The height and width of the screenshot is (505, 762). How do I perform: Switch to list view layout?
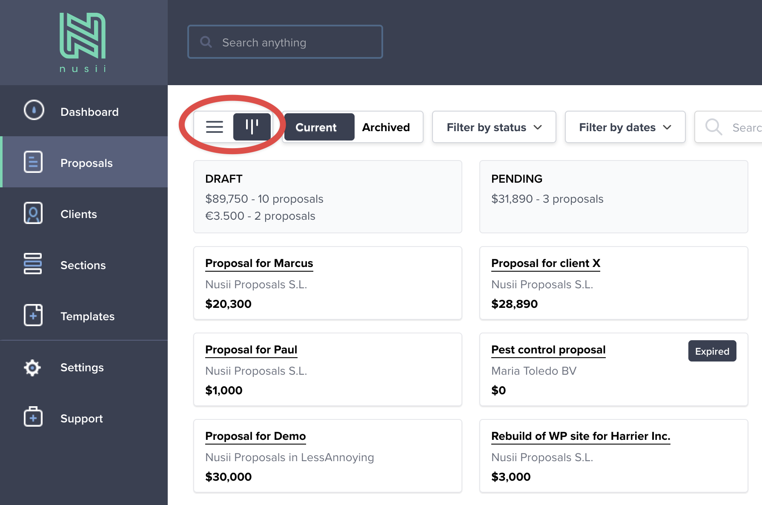click(x=215, y=127)
